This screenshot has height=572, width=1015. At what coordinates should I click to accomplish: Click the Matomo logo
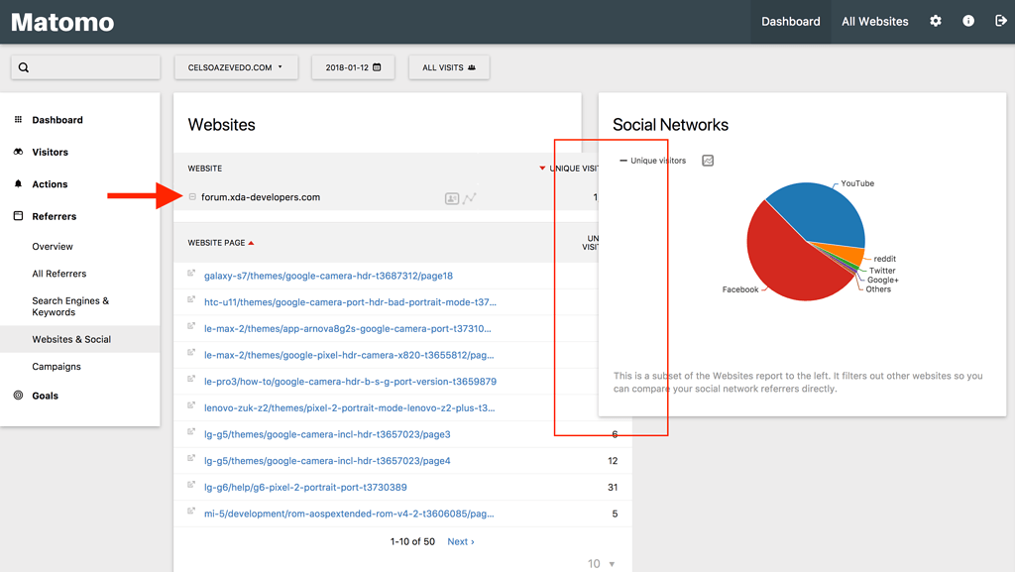(62, 22)
